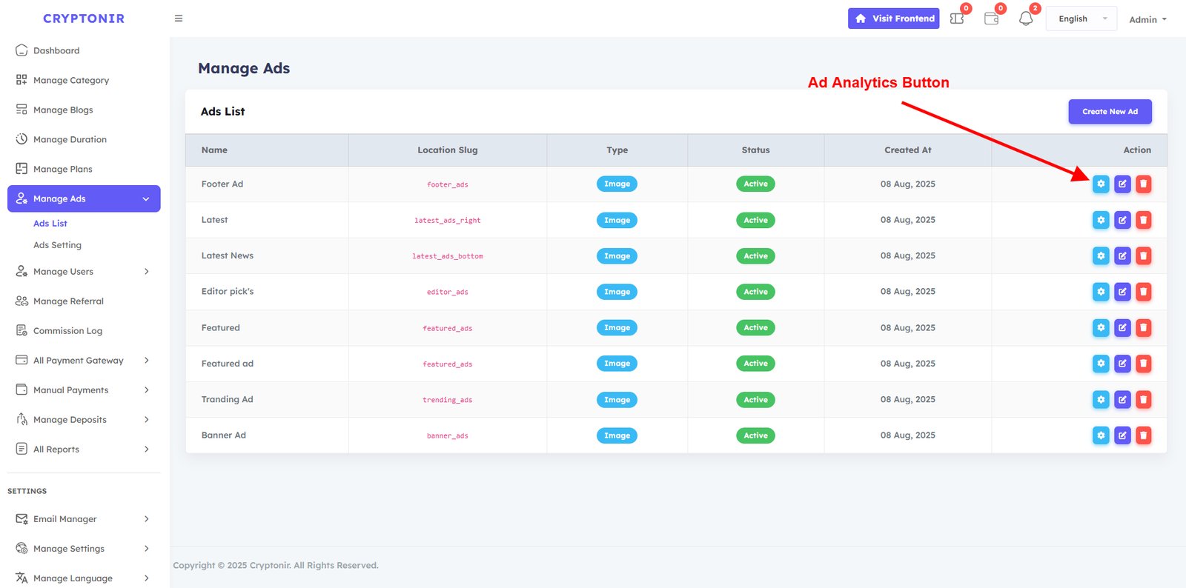Open Ads Setting submenu item
The width and height of the screenshot is (1186, 588).
click(x=57, y=245)
